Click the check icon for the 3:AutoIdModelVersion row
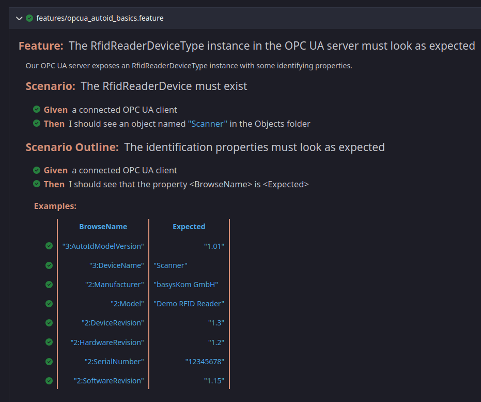This screenshot has height=402, width=481. coord(49,246)
